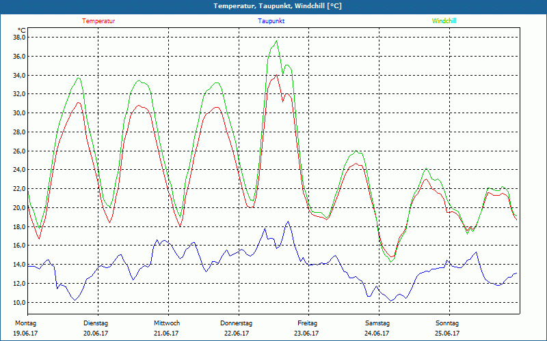Image resolution: width=547 pixels, height=341 pixels.
Task: Click the °C unit label above the y-axis
Action: pos(22,30)
